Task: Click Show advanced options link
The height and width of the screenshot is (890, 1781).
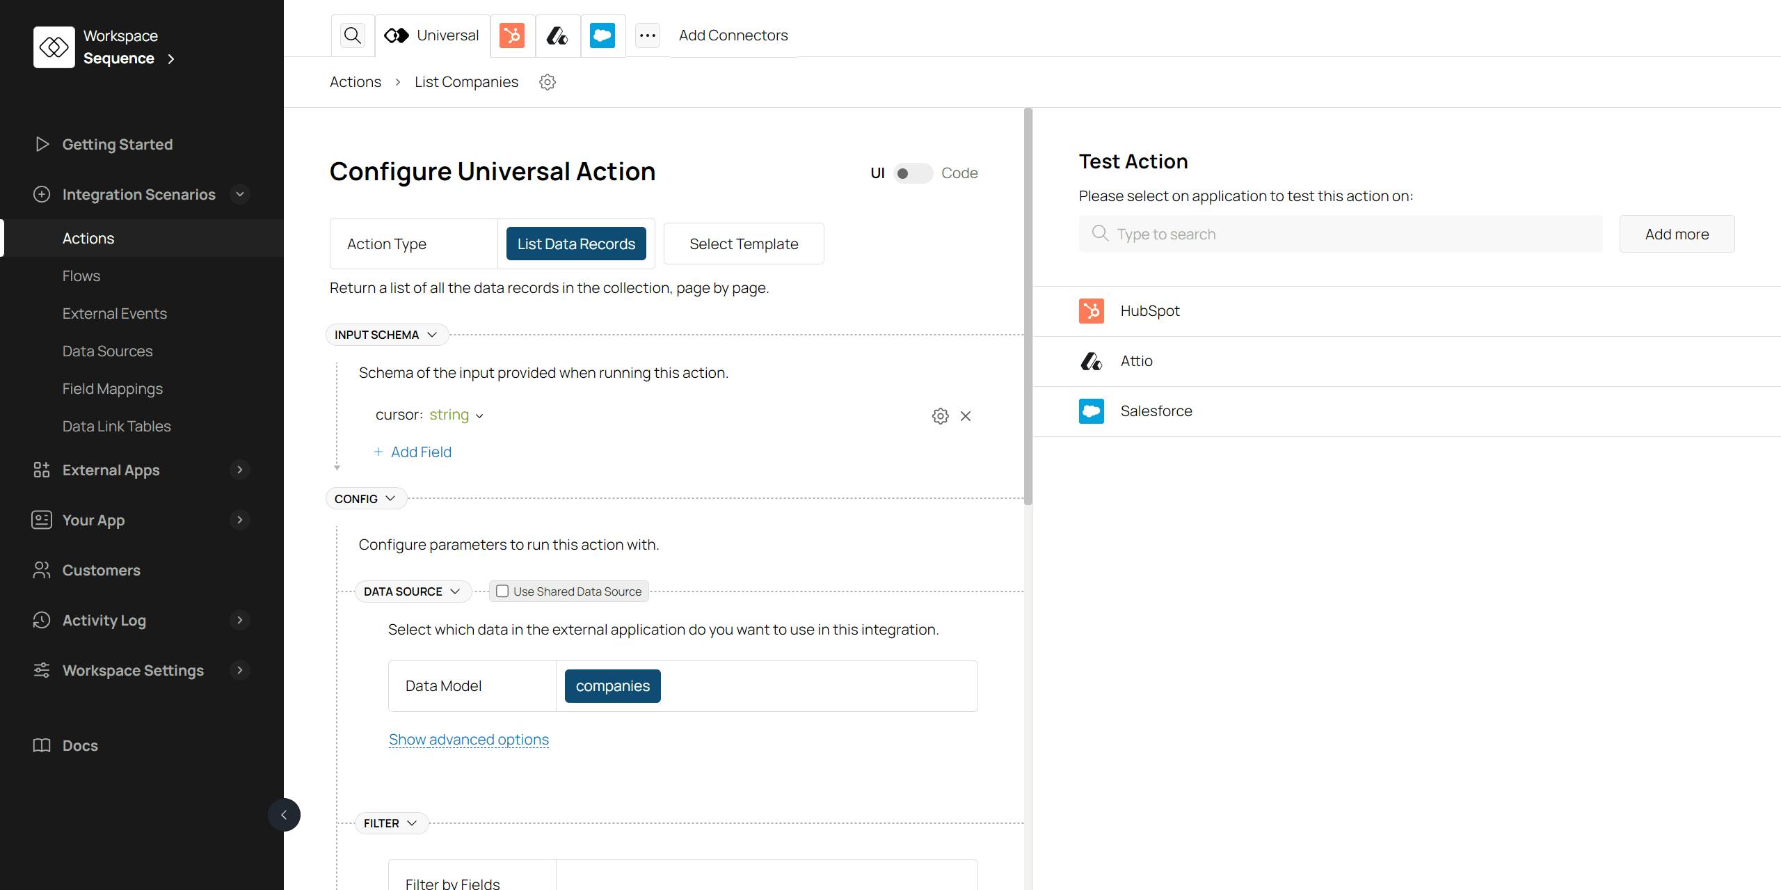Action: (x=468, y=740)
